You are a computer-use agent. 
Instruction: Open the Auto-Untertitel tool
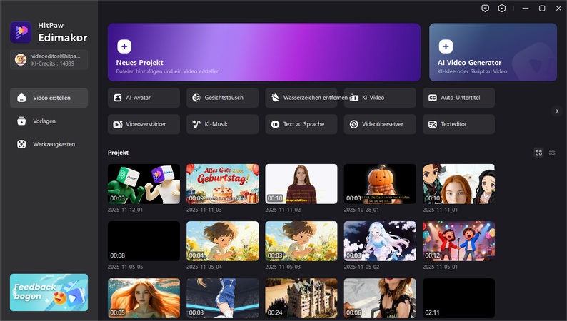tap(458, 98)
